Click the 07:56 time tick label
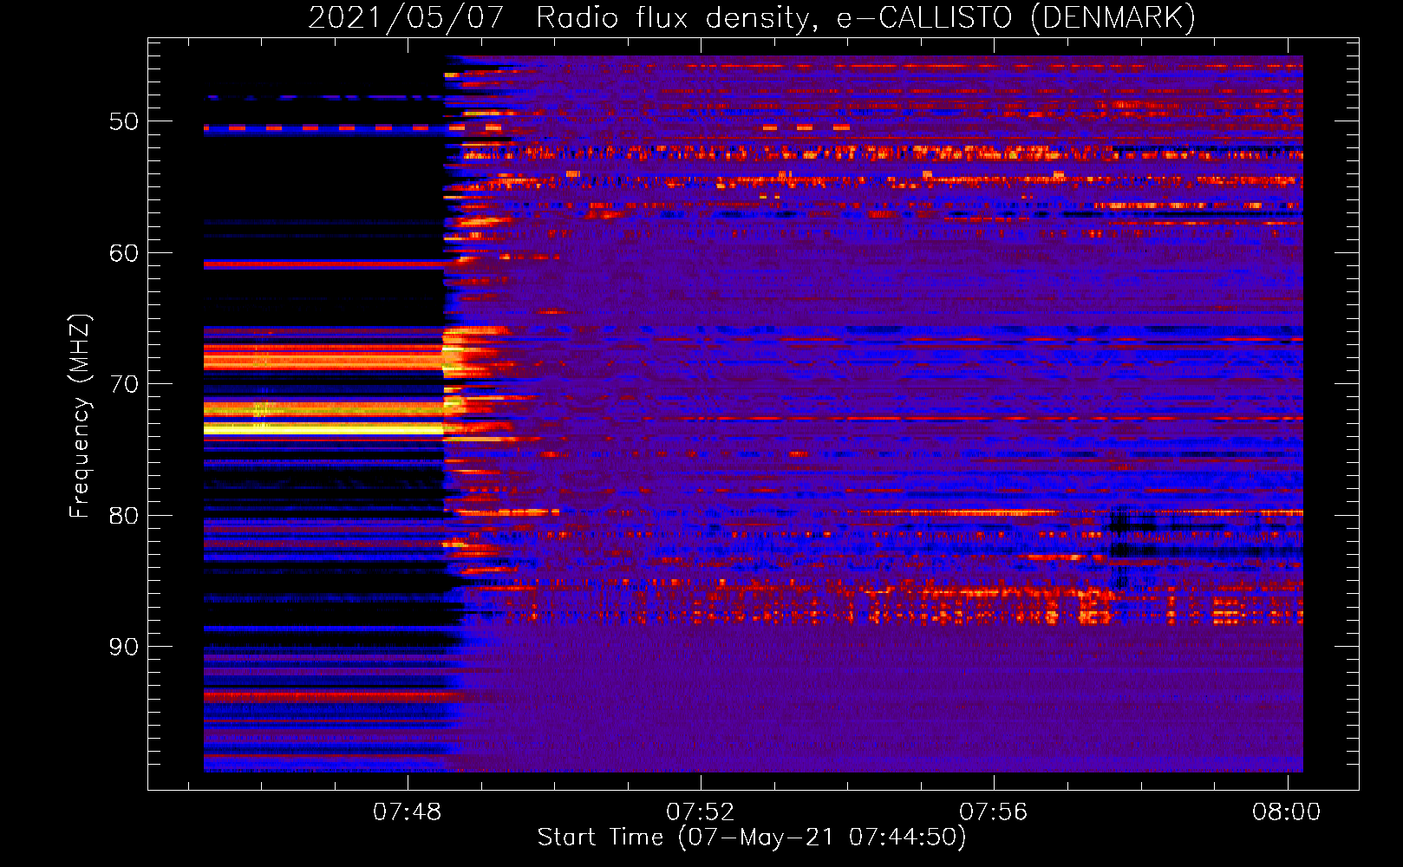 (994, 812)
